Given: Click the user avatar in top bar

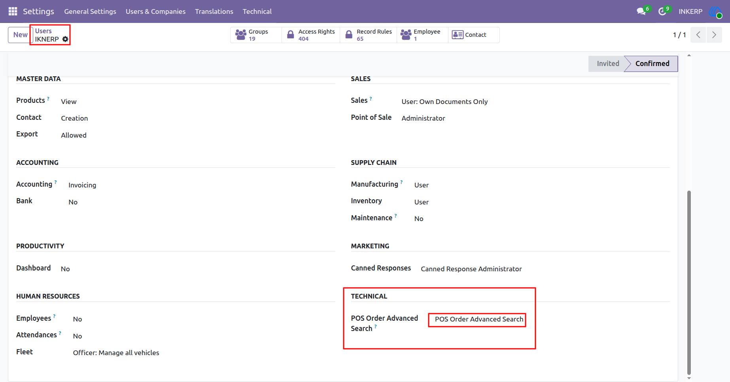Looking at the screenshot, I should pos(715,12).
